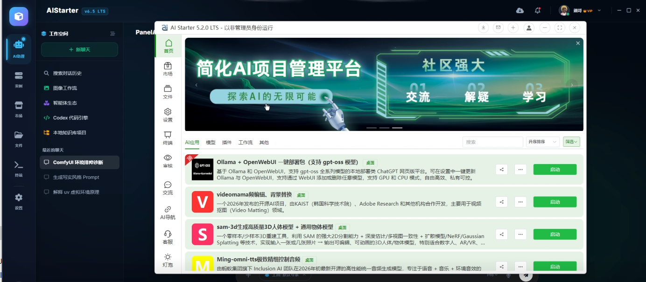Click the cloud download icon in AIStarter header
The width and height of the screenshot is (646, 282).
[520, 10]
